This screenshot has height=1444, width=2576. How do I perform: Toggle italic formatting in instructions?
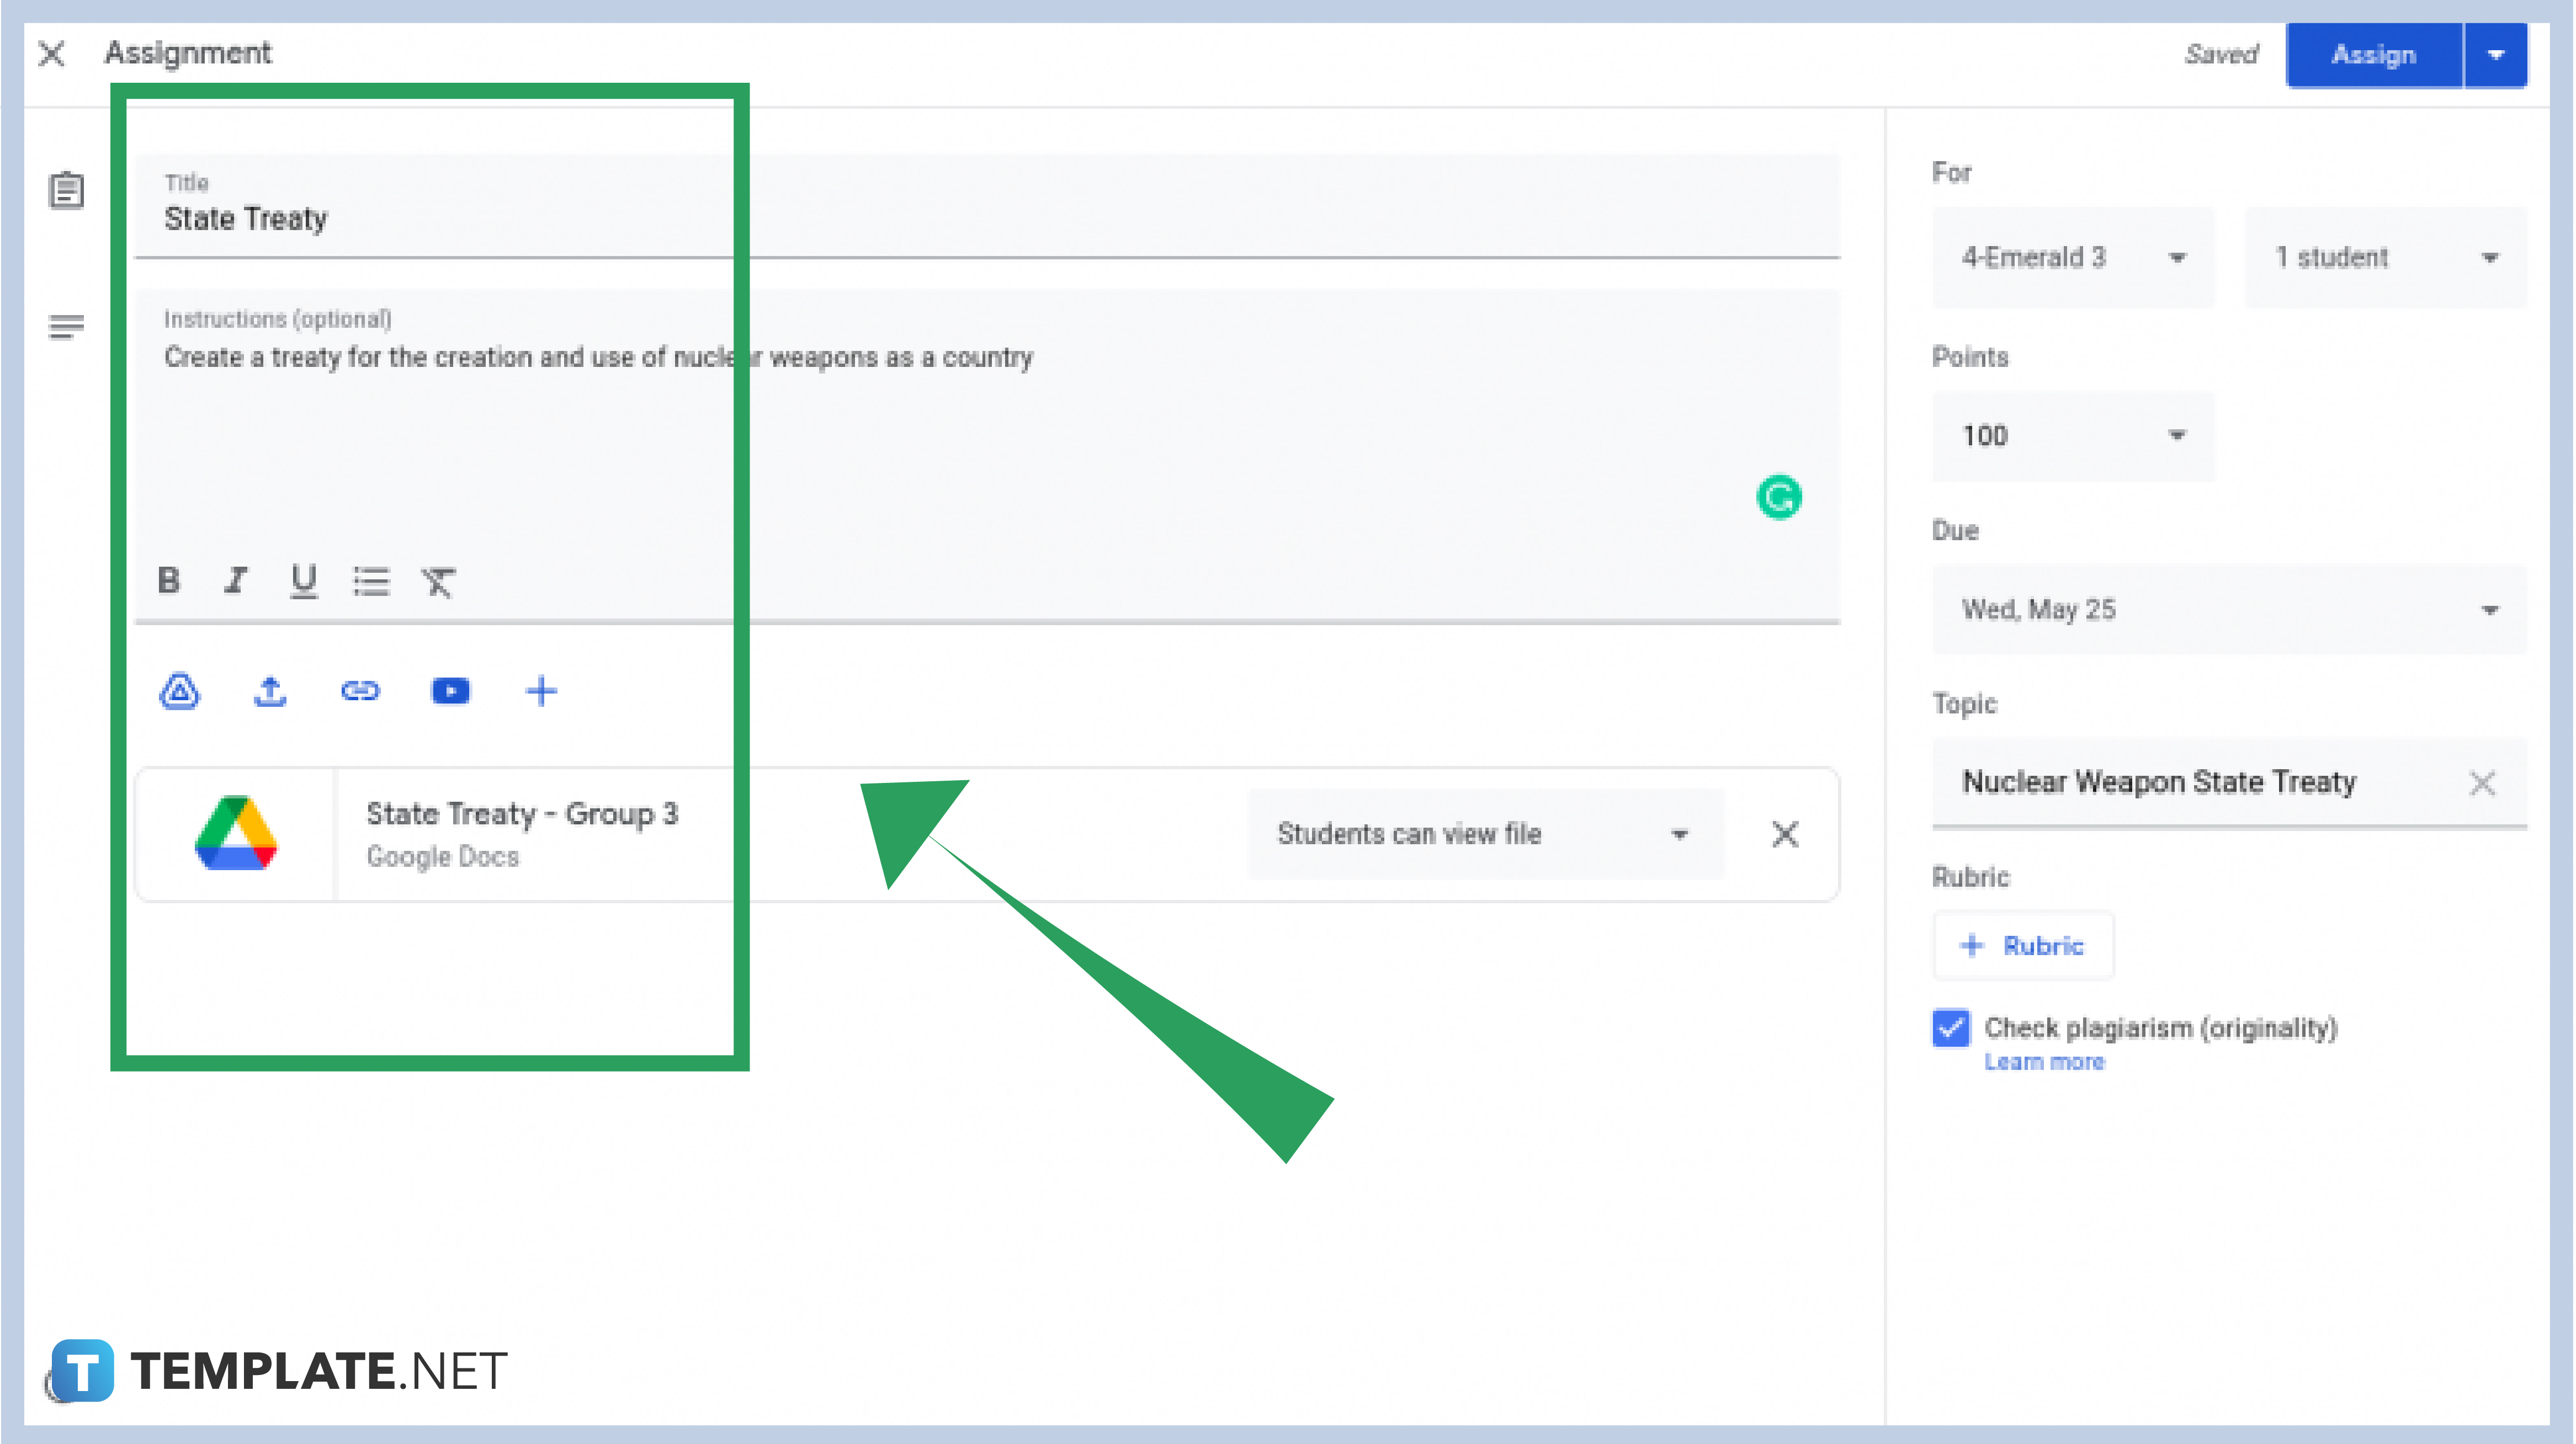pos(236,581)
